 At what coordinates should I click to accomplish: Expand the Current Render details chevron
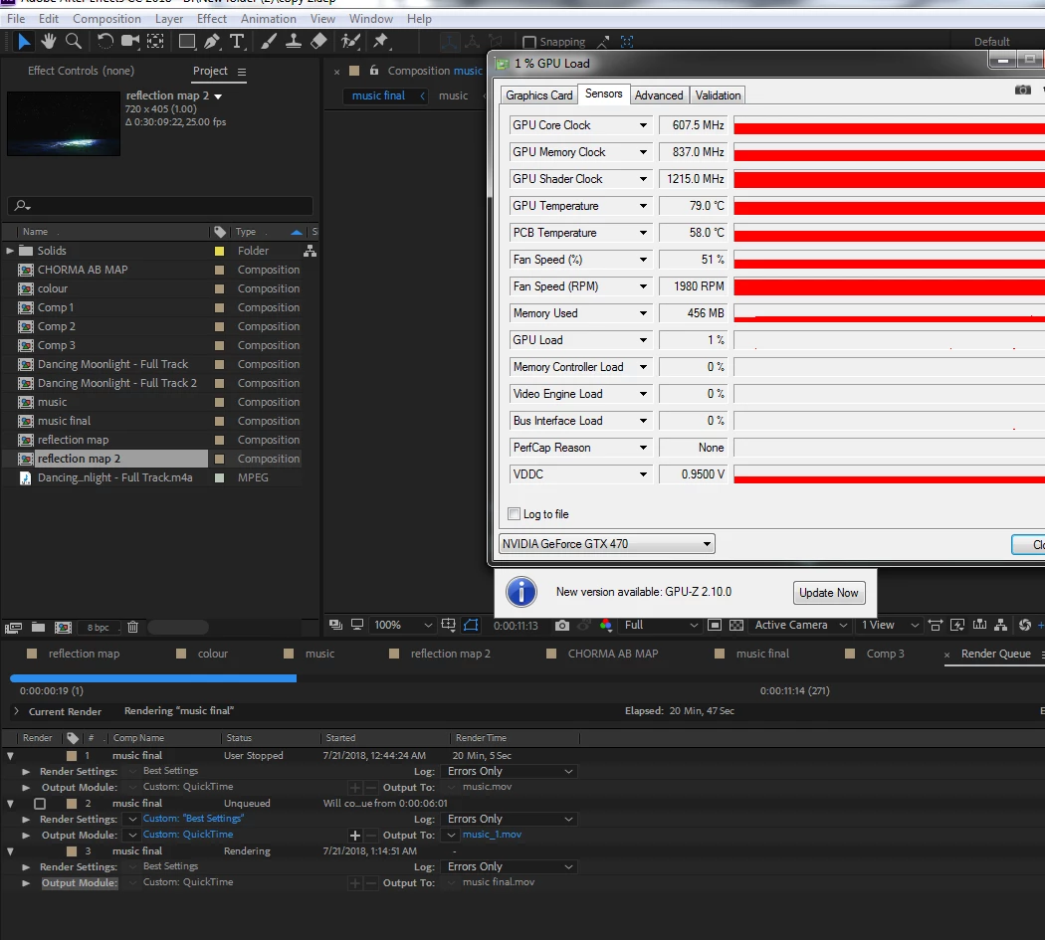point(16,711)
